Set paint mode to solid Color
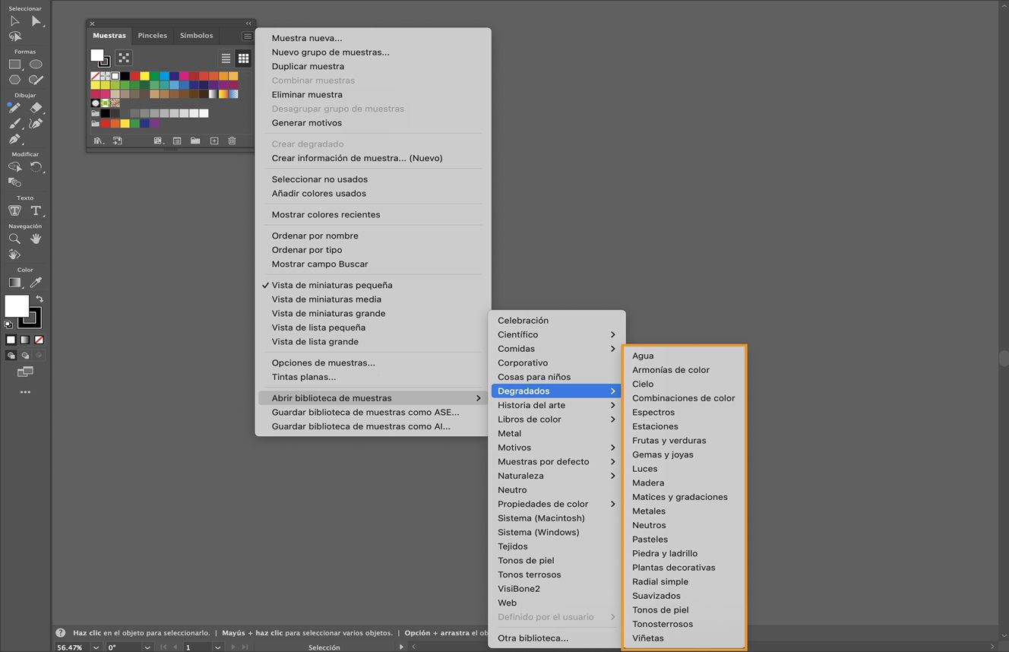This screenshot has width=1009, height=652. coord(11,340)
